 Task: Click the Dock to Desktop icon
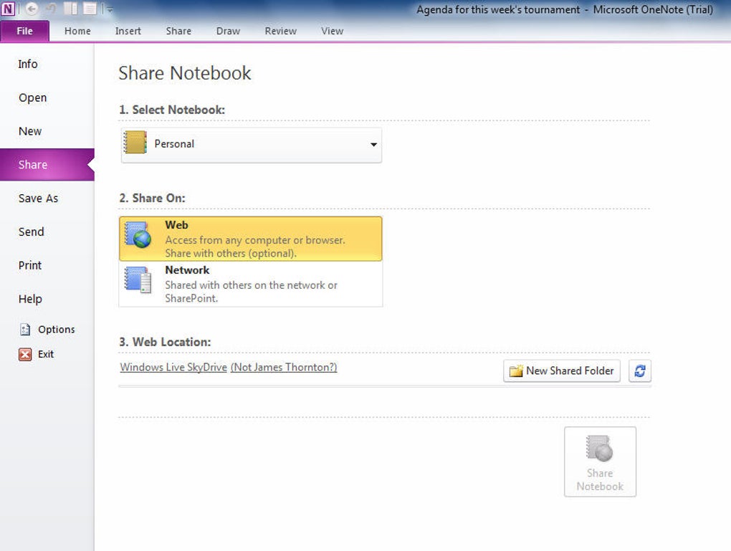click(70, 9)
